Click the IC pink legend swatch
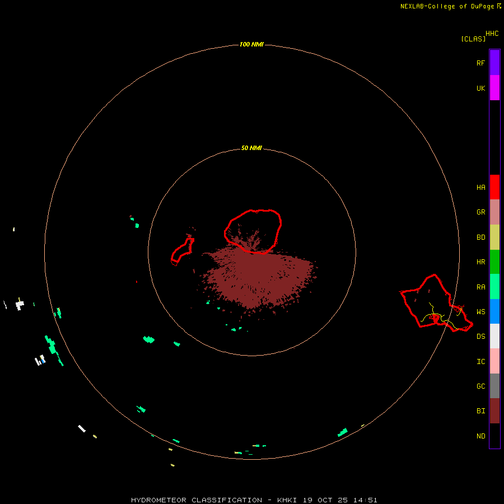Image resolution: width=504 pixels, height=504 pixels. point(494,361)
